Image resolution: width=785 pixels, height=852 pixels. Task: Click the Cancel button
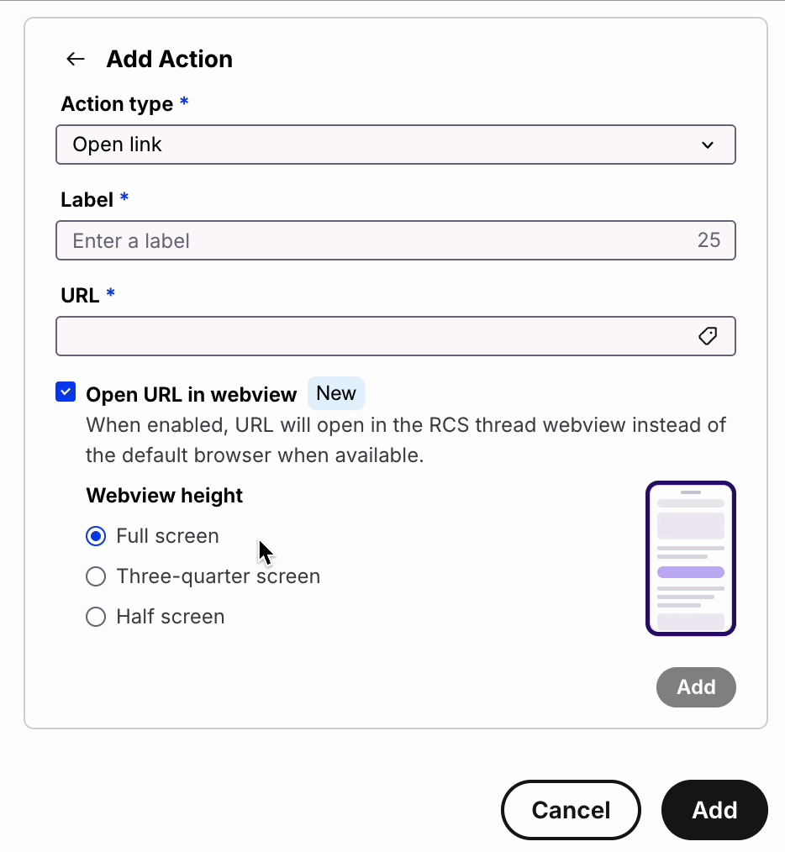[x=571, y=809]
